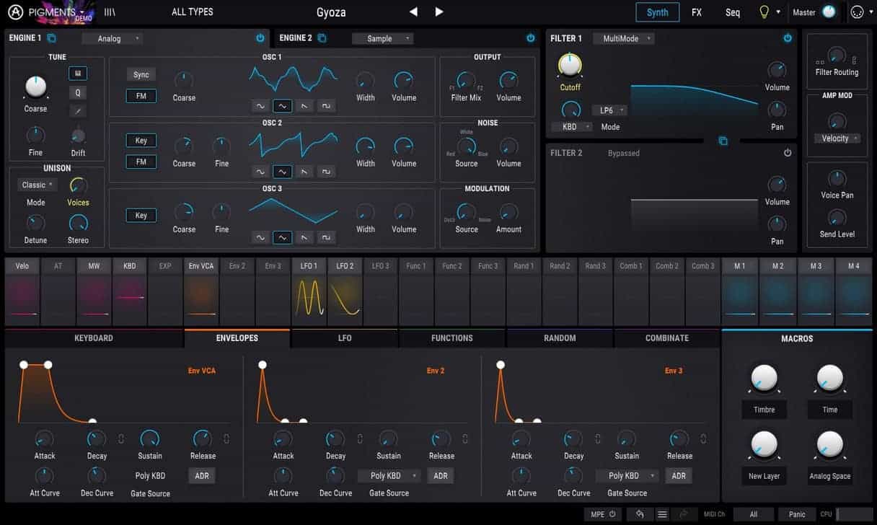The height and width of the screenshot is (525, 877).
Task: Open the Filter 1 MultiMode dropdown
Action: click(625, 39)
